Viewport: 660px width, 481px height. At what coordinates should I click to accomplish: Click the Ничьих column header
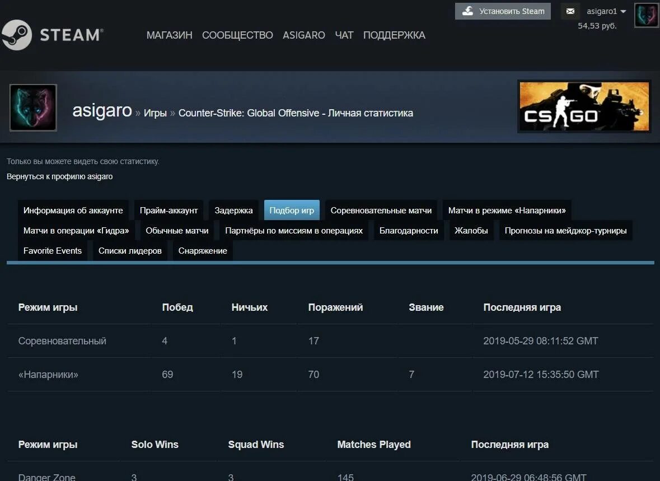point(250,307)
